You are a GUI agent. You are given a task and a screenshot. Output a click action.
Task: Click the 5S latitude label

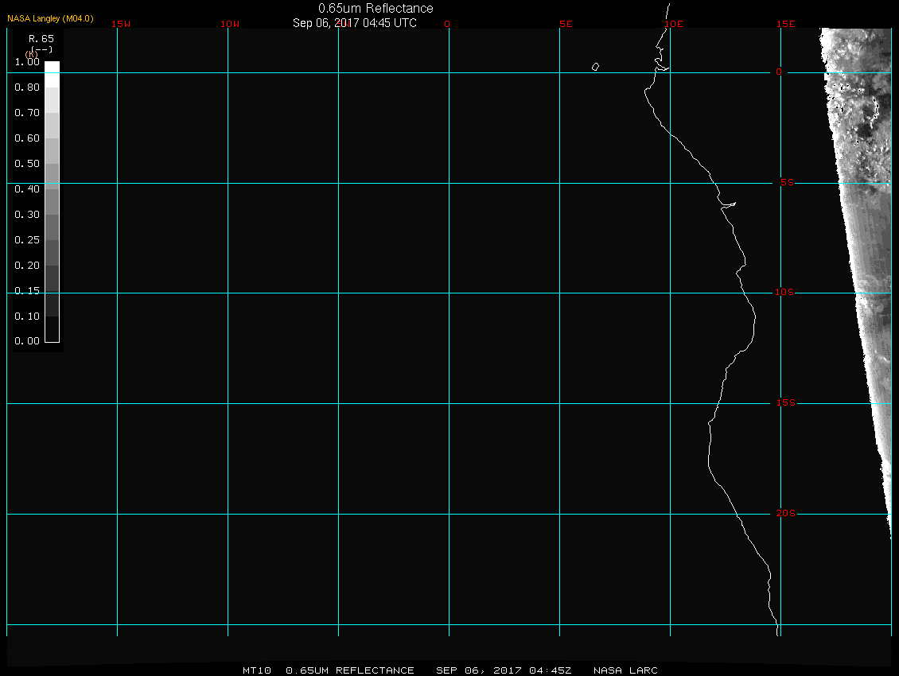(787, 182)
